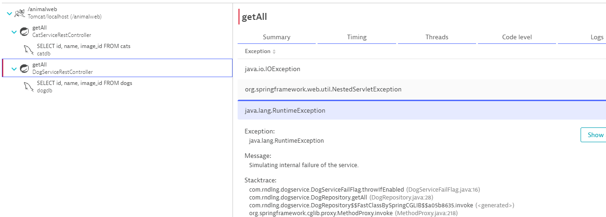Click the Spring icon next to DogServiceRestController
Image resolution: width=606 pixels, height=217 pixels.
click(x=24, y=68)
